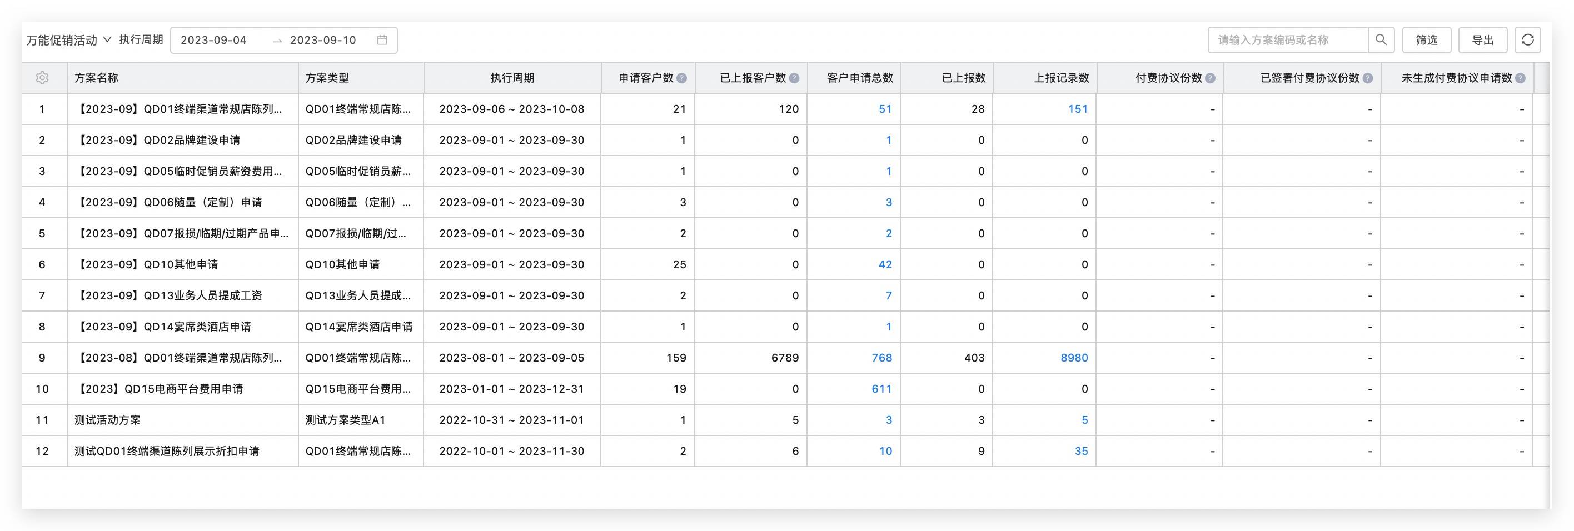Viewport: 1574px width, 531px height.
Task: Open 客户申请总数 link 7 for QD13业务人员提成工资
Action: pos(889,295)
